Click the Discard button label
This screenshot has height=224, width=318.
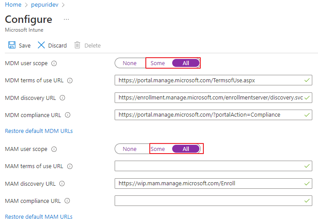point(58,45)
